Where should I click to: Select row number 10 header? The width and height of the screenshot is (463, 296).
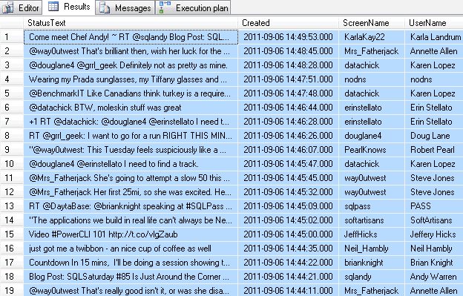[x=12, y=164]
